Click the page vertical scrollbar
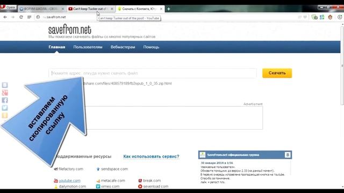 tap(342, 65)
